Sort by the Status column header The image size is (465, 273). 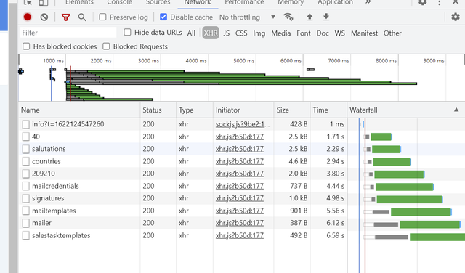(x=158, y=110)
